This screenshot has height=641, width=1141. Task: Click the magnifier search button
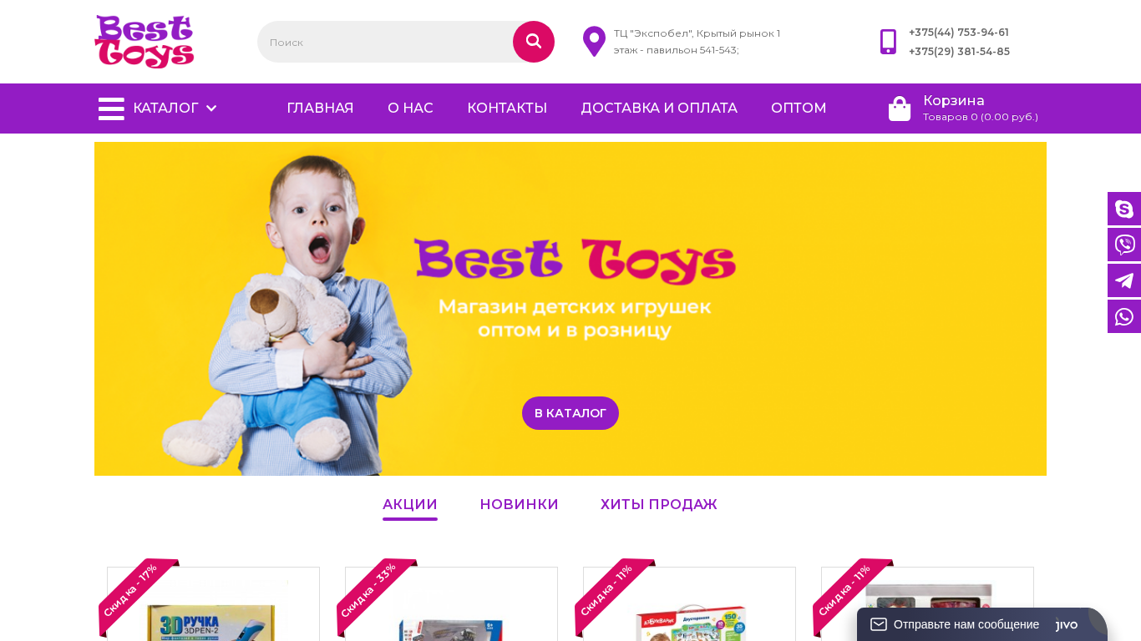[534, 42]
